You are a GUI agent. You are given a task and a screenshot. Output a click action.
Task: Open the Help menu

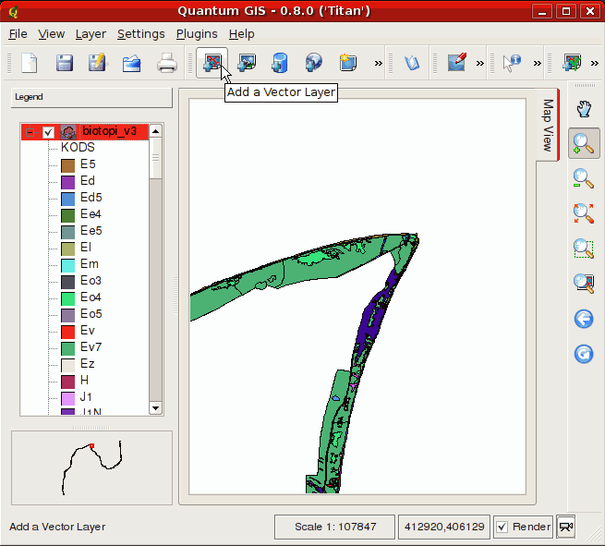pos(241,34)
